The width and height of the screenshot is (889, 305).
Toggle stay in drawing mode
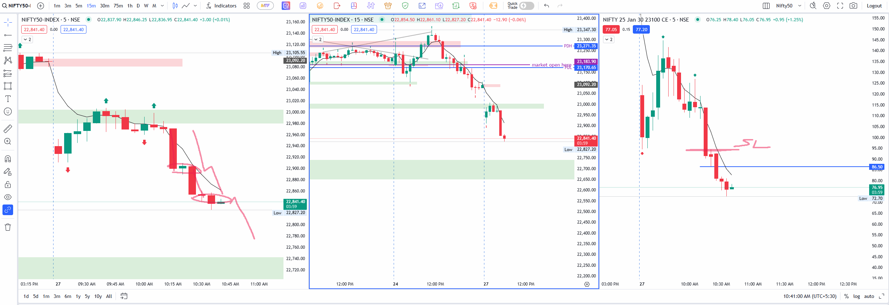coord(8,172)
